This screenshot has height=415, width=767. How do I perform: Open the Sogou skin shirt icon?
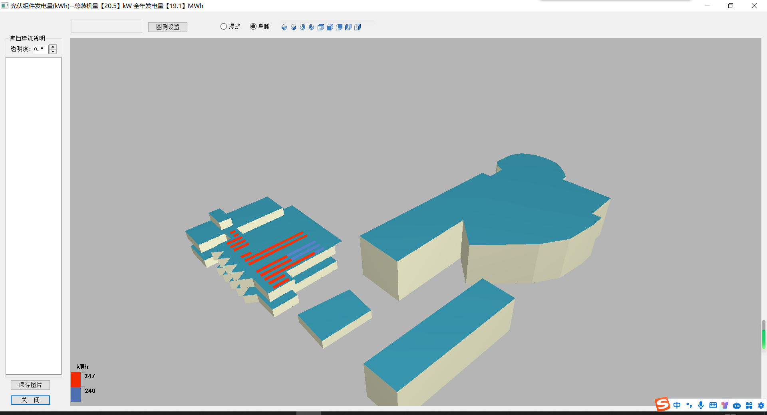(x=725, y=405)
